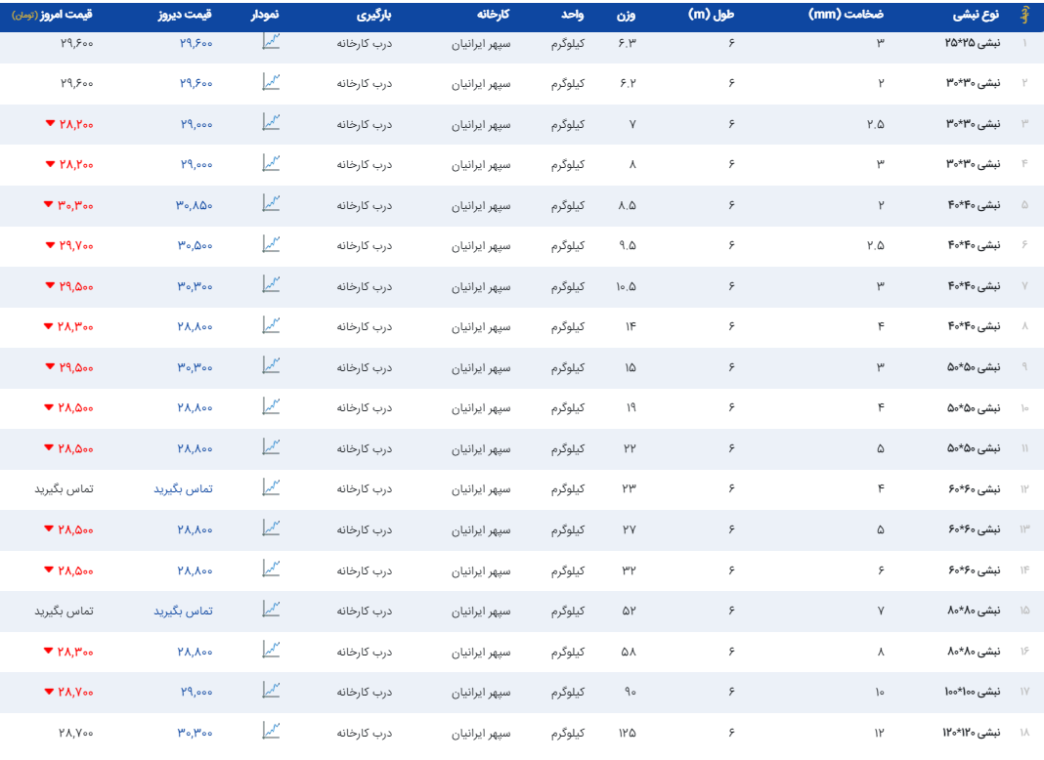This screenshot has width=1044, height=760.
Task: Open yesterday's price link 30,850
Action: pos(195,205)
